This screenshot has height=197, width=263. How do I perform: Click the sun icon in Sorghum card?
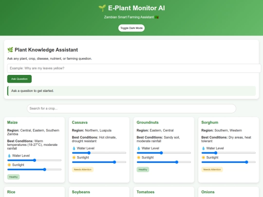[x=203, y=158]
